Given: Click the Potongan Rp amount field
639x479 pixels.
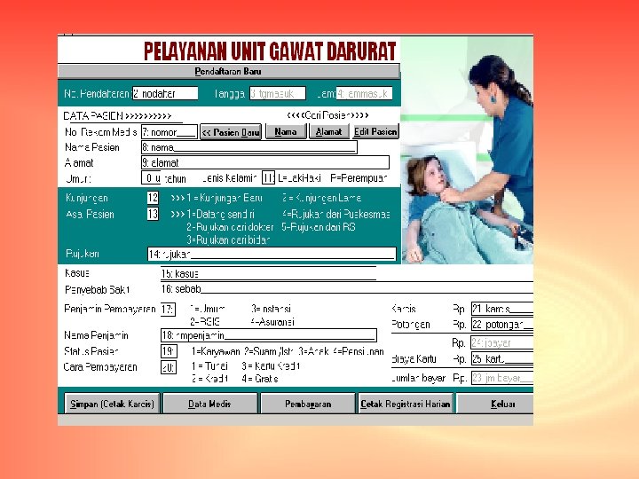Looking at the screenshot, I should tap(502, 325).
